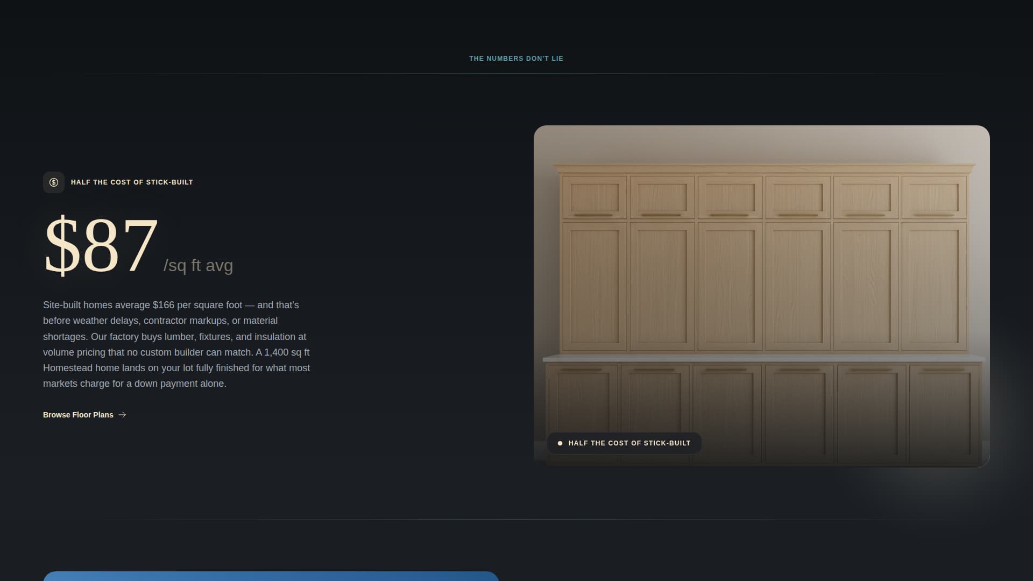Click the HALF THE COST OF STICK-BUILT pill overlay

(x=624, y=443)
